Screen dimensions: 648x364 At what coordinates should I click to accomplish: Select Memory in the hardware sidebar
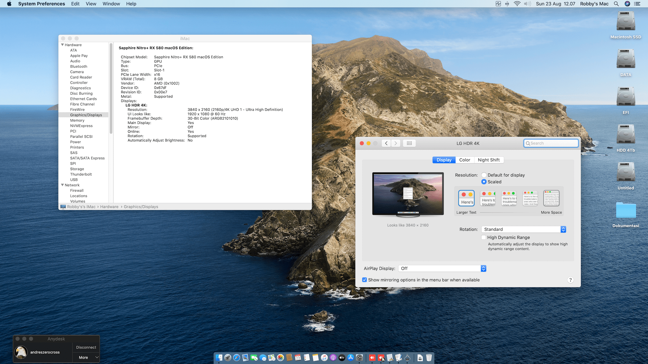(77, 120)
